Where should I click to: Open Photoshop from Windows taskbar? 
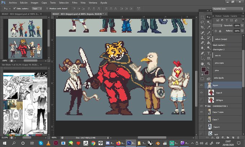131,143
